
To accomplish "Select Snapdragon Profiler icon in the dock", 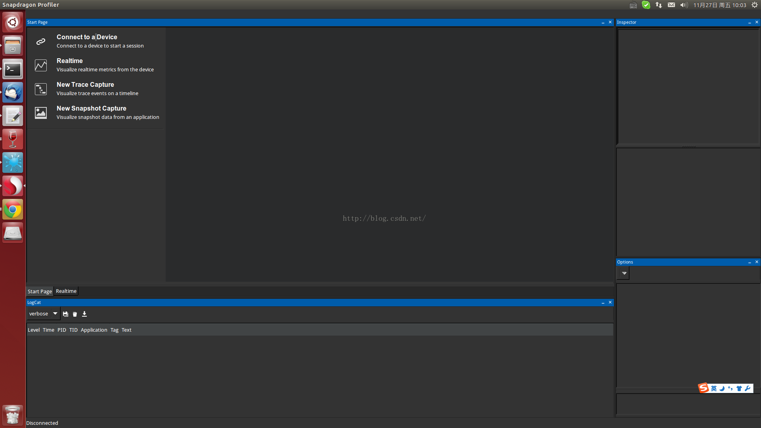I will point(13,186).
